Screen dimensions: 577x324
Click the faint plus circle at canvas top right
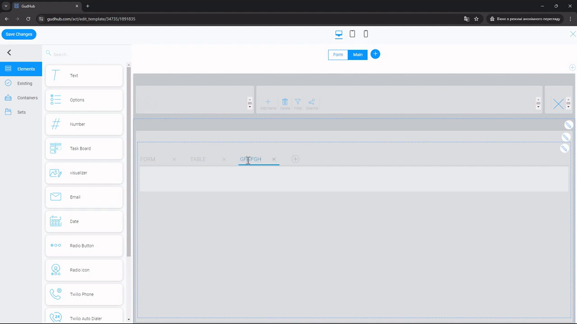[572, 68]
